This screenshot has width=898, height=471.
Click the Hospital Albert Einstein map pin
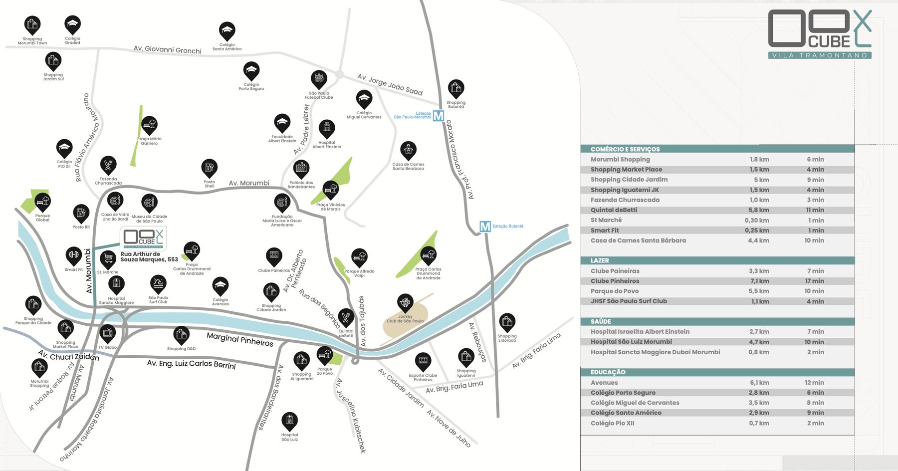[x=327, y=129]
